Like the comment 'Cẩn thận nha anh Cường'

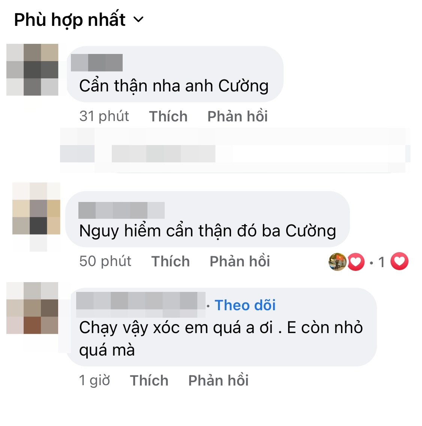click(168, 116)
